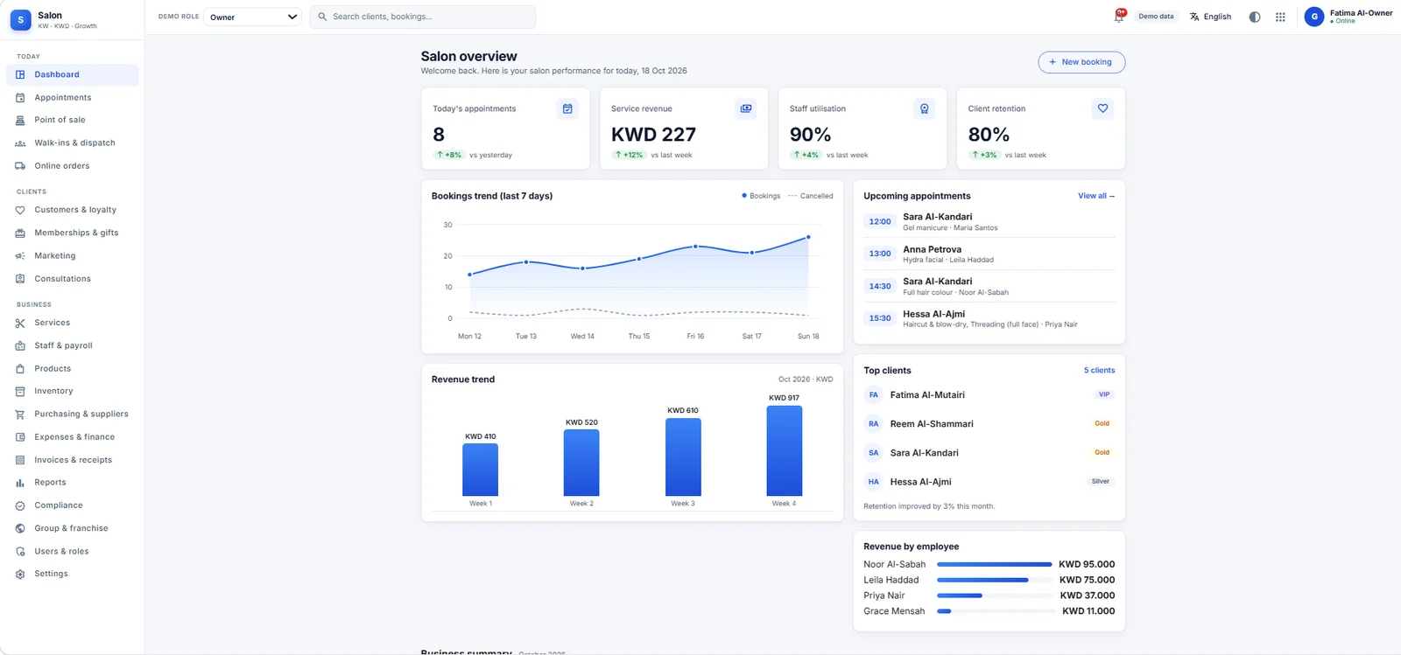Viewport: 1401px width, 655px height.
Task: Open the notifications bell icon
Action: pyautogui.click(x=1119, y=17)
